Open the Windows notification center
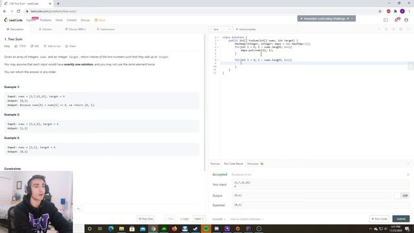This screenshot has width=414, height=233. pyautogui.click(x=407, y=228)
